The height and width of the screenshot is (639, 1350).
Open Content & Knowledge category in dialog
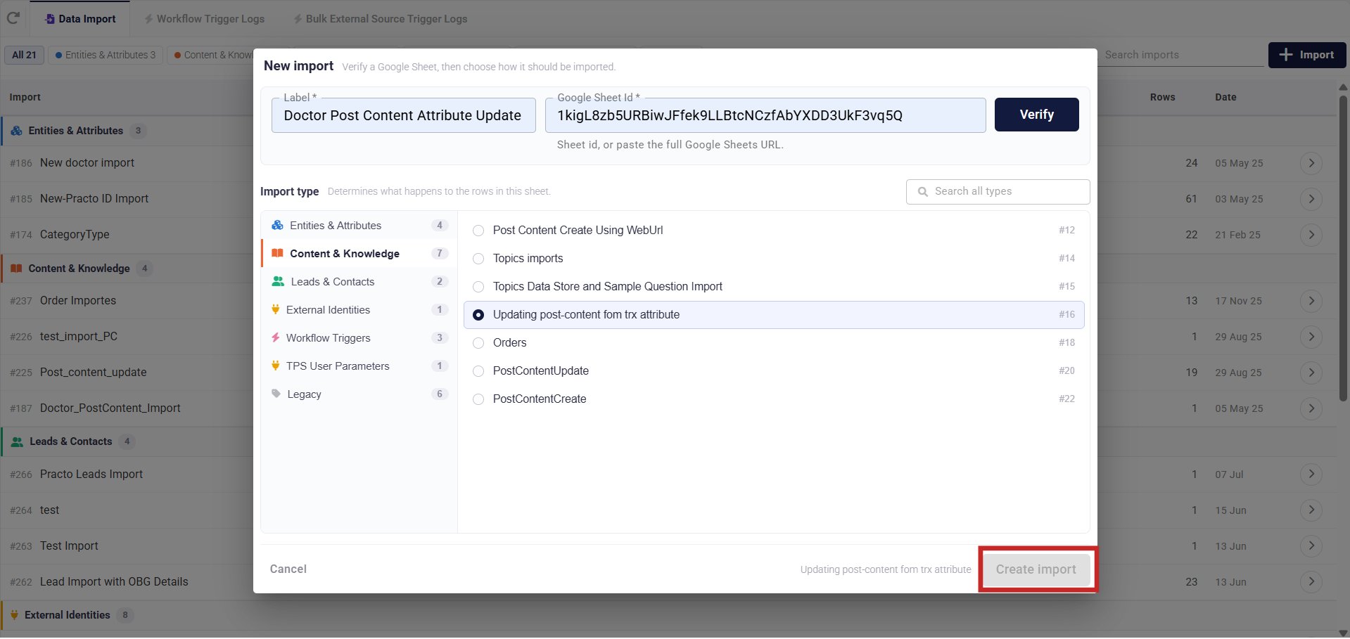tap(359, 254)
